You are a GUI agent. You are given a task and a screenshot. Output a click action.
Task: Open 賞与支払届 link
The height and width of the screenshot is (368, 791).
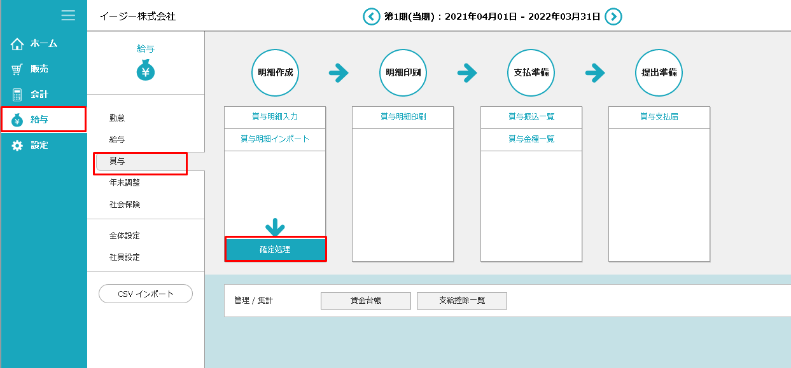tap(659, 117)
